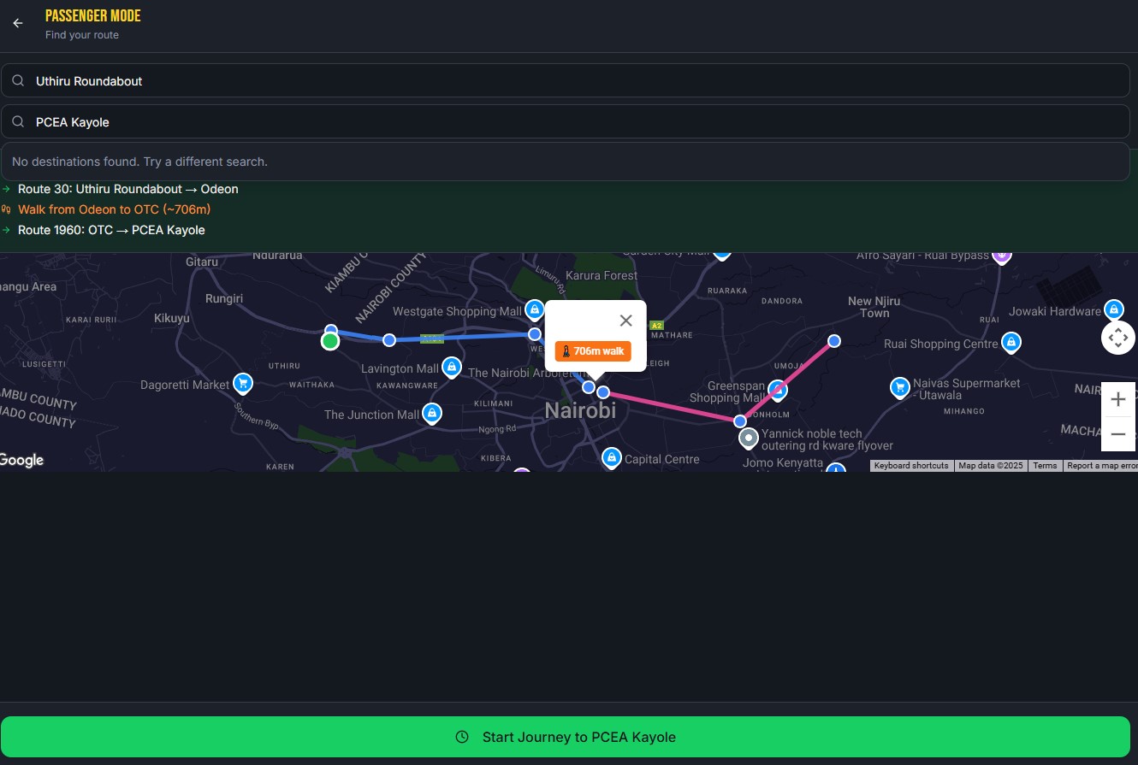
Task: Open the Westgate Shopping Mall map pin
Action: pyautogui.click(x=535, y=309)
